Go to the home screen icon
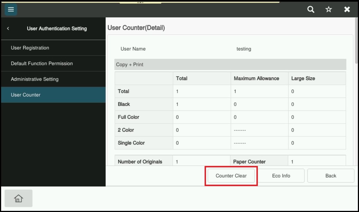359x212 pixels. click(18, 198)
